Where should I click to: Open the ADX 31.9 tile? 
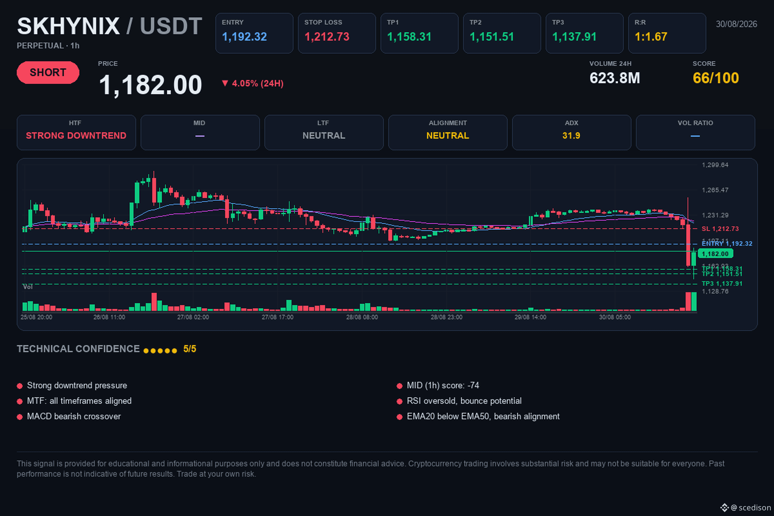[x=571, y=133]
